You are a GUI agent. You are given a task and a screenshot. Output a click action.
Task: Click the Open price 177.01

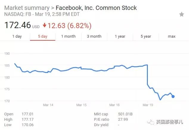coord(27,114)
